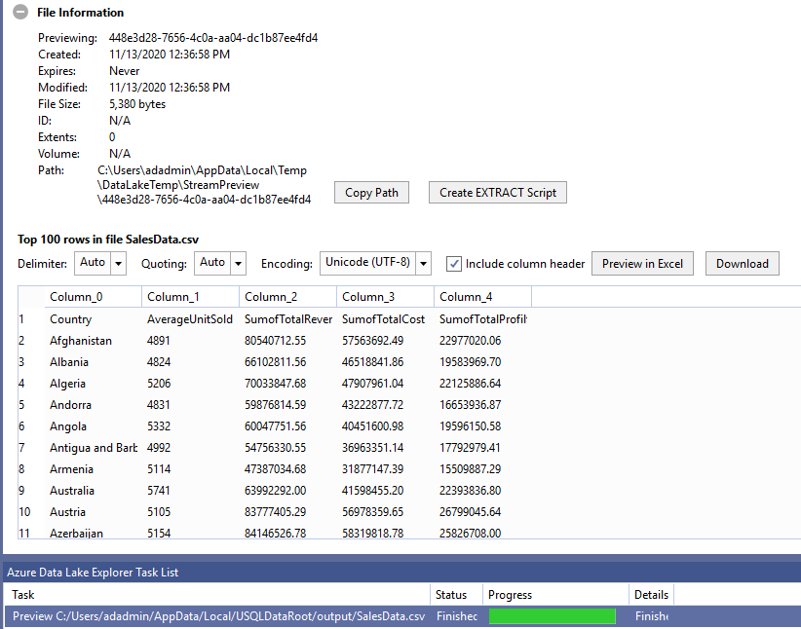
Task: Open the Delimiter dropdown
Action: point(118,263)
